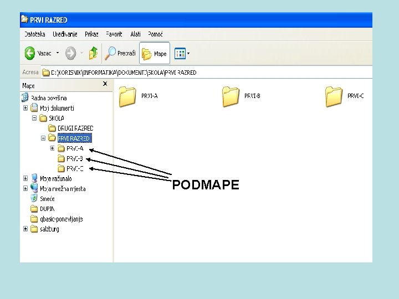
Task: Expand the salzburg tree node
Action: point(25,229)
